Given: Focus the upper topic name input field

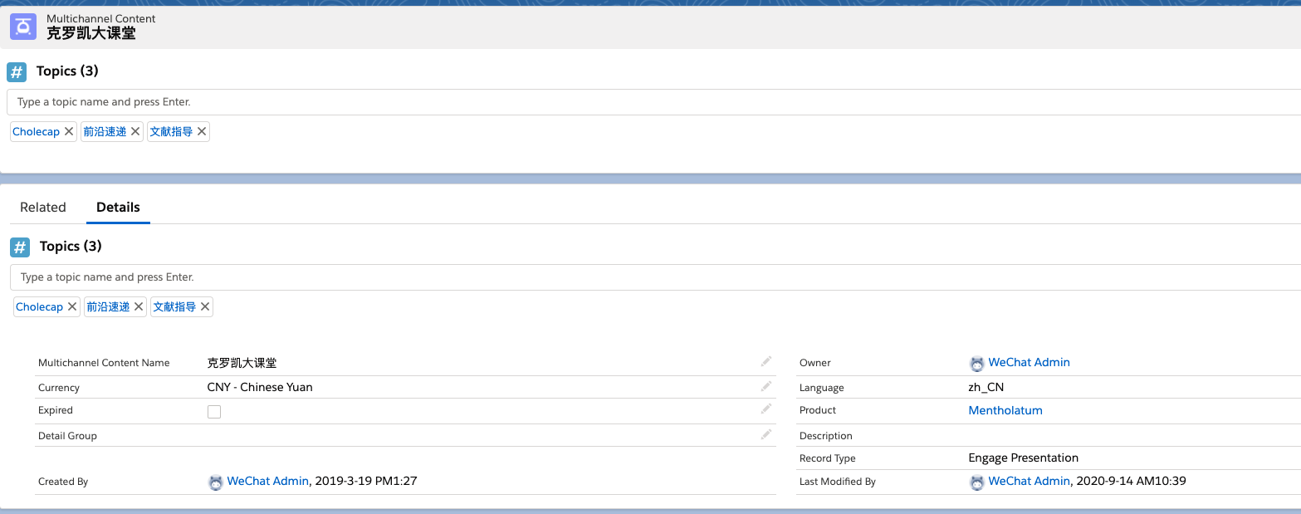Looking at the screenshot, I should pos(653,102).
